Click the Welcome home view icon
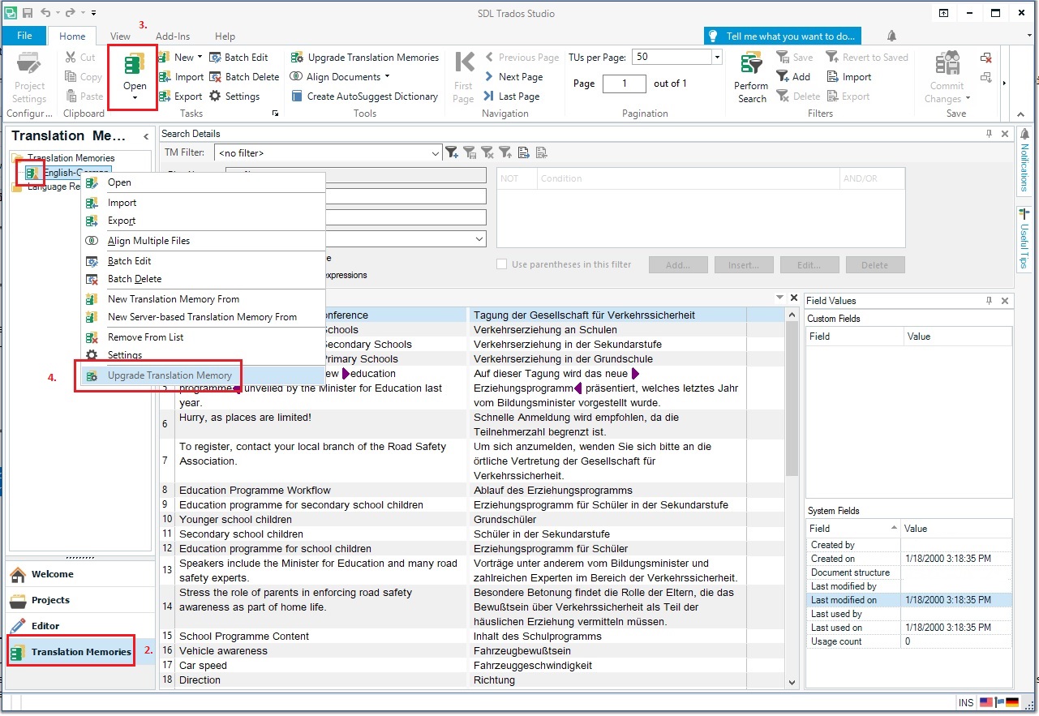The image size is (1039, 716). (18, 574)
